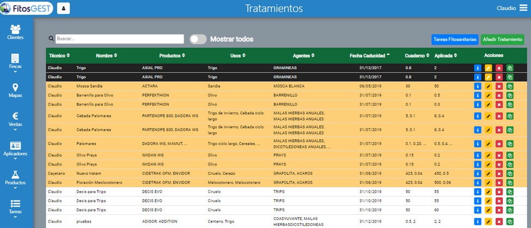The height and width of the screenshot is (228, 531).
Task: Select the Nuevo tratam name cell
Action: point(88,173)
